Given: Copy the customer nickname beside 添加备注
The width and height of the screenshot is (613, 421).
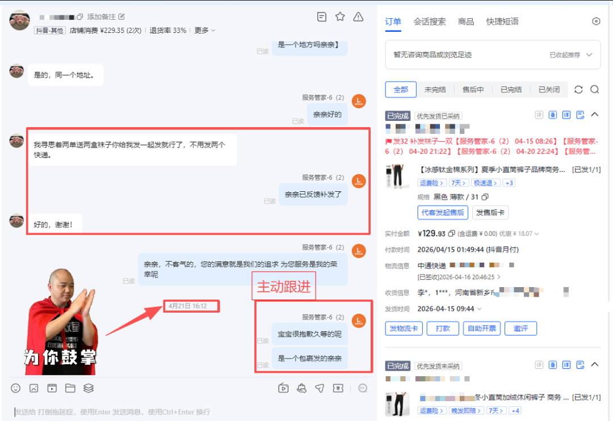Looking at the screenshot, I should click(80, 17).
